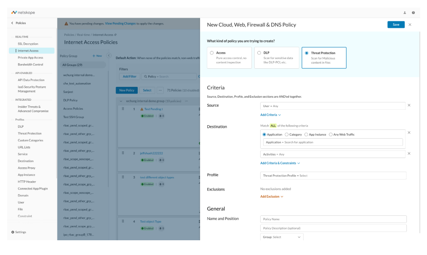The image size is (427, 255).
Task: Select the Access policy type radio
Action: click(x=212, y=53)
